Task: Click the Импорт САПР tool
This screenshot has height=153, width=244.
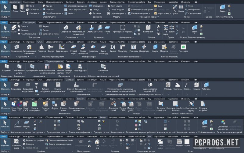Action: coord(123,106)
